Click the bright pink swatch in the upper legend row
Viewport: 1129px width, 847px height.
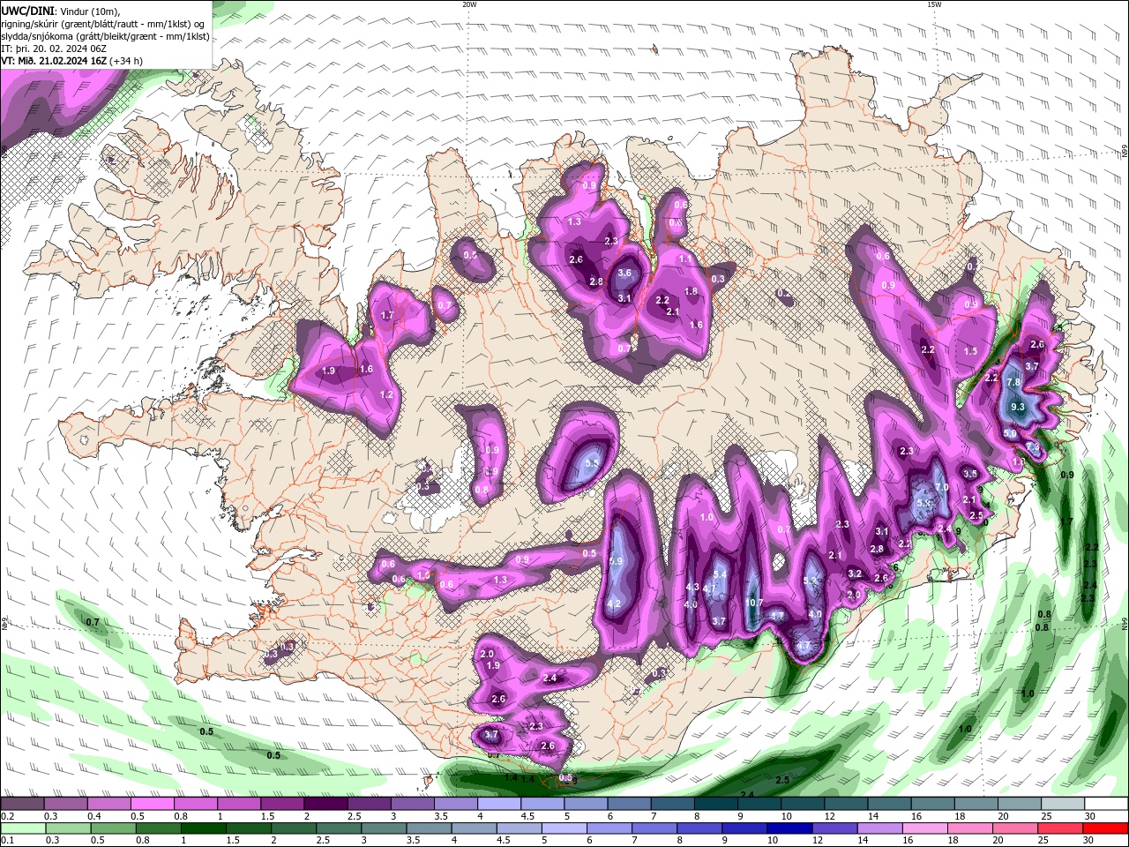point(153,804)
